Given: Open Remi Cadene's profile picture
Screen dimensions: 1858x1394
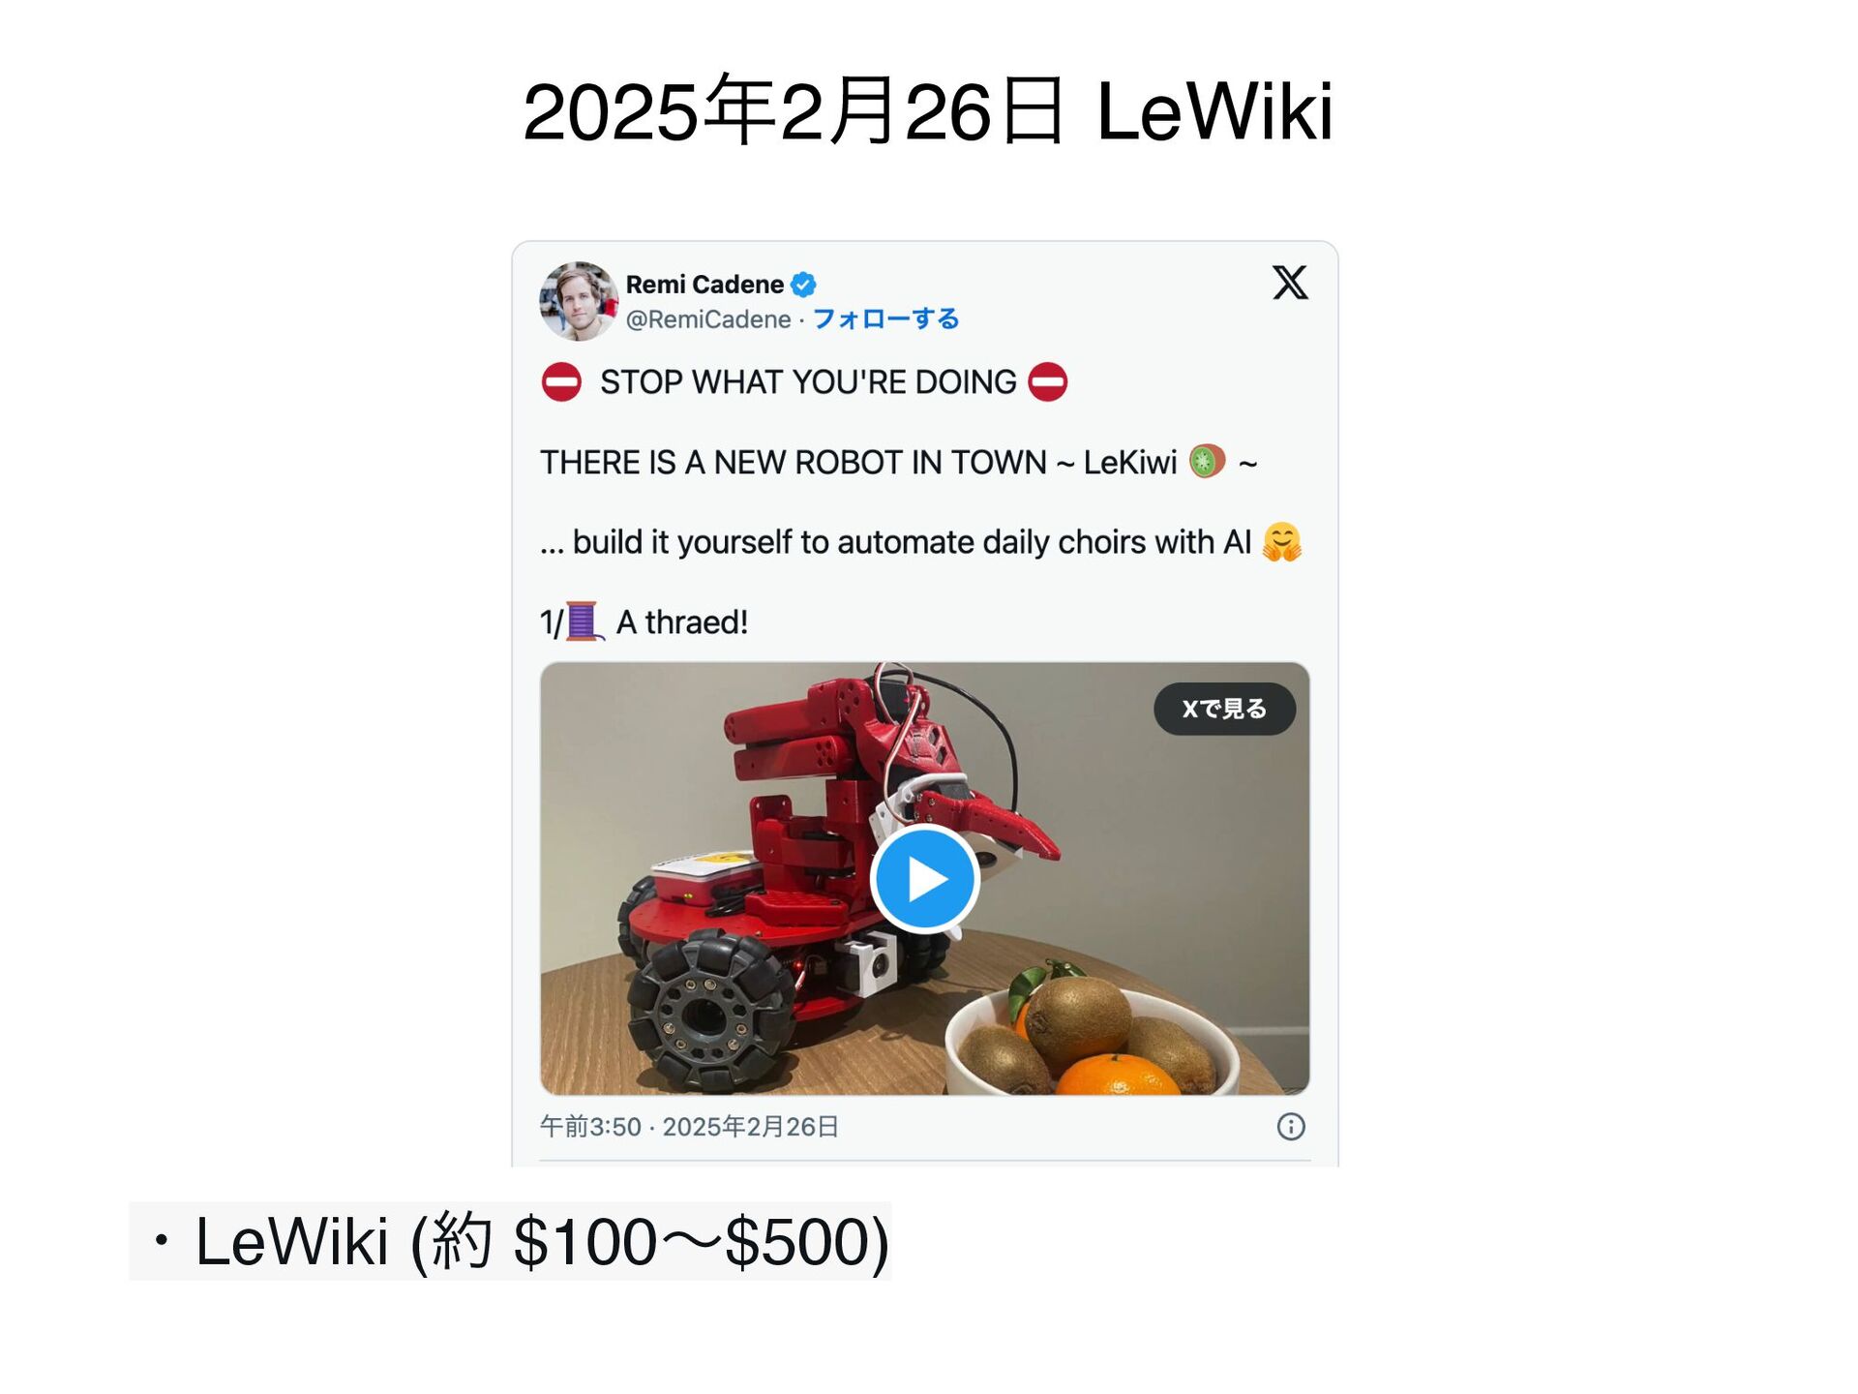Looking at the screenshot, I should [579, 301].
